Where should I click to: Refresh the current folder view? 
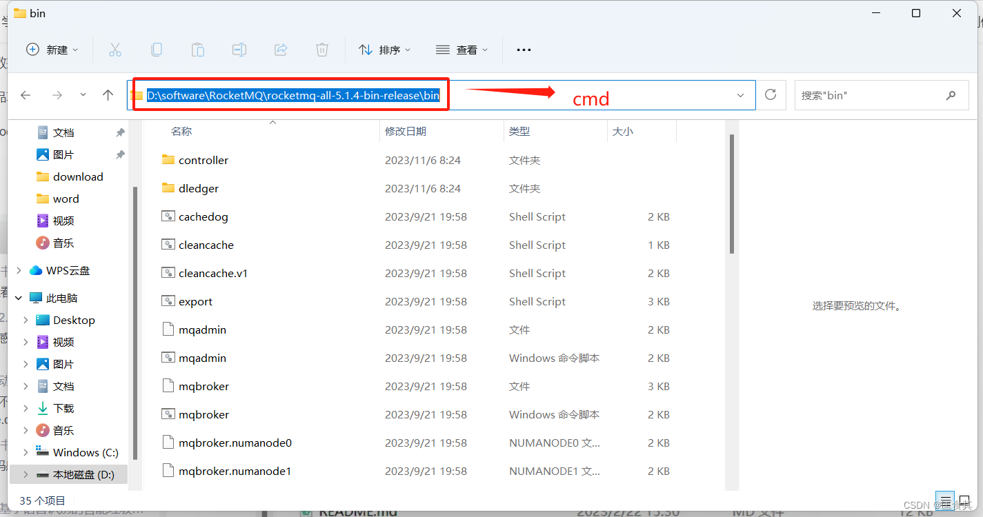pos(771,95)
